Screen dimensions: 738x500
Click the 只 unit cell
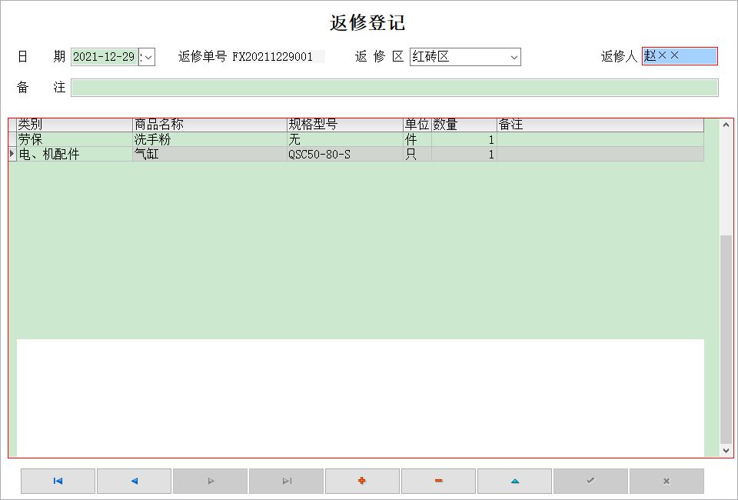click(417, 154)
